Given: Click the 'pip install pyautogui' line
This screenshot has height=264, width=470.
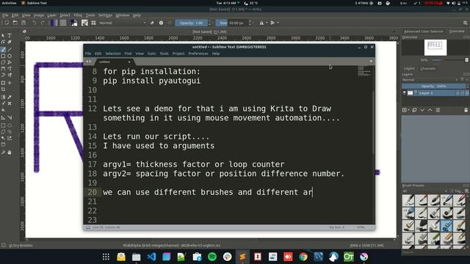Looking at the screenshot, I should pos(152,81).
